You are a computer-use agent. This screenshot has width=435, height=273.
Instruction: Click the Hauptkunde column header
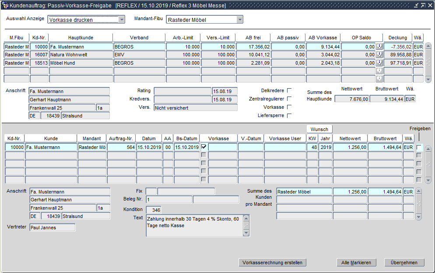[81, 38]
